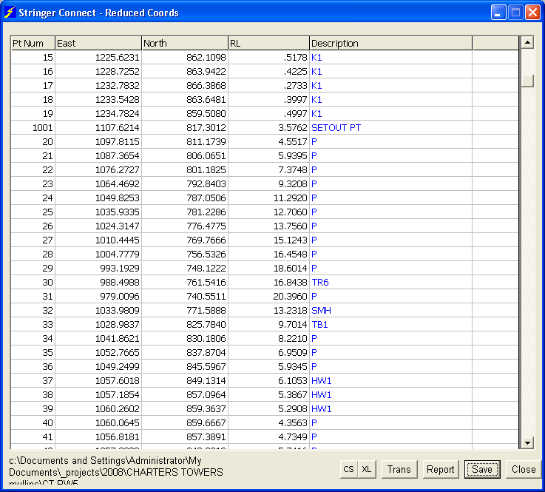This screenshot has height=492, width=545.
Task: Click the East column header
Action: coord(98,43)
